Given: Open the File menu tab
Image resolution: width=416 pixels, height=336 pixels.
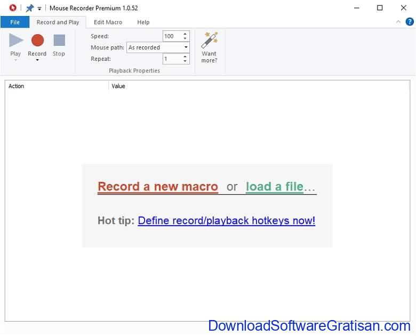Looking at the screenshot, I should pyautogui.click(x=15, y=22).
